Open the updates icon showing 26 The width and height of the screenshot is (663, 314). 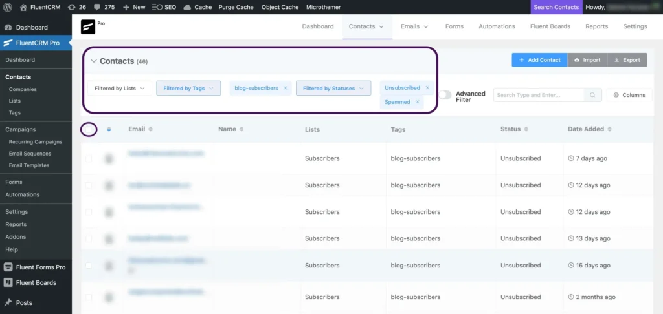coord(77,7)
